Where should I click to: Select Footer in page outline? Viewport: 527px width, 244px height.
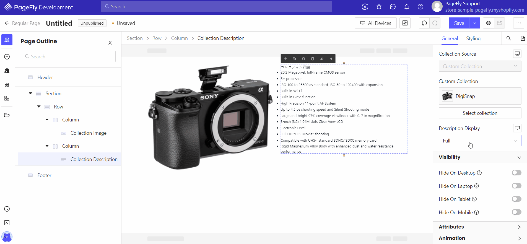[44, 175]
